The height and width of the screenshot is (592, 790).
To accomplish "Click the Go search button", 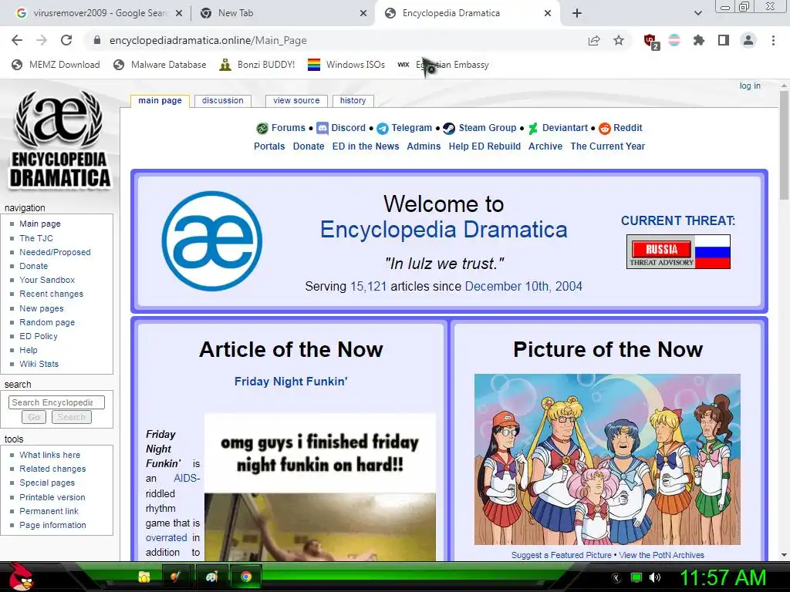I will (34, 417).
